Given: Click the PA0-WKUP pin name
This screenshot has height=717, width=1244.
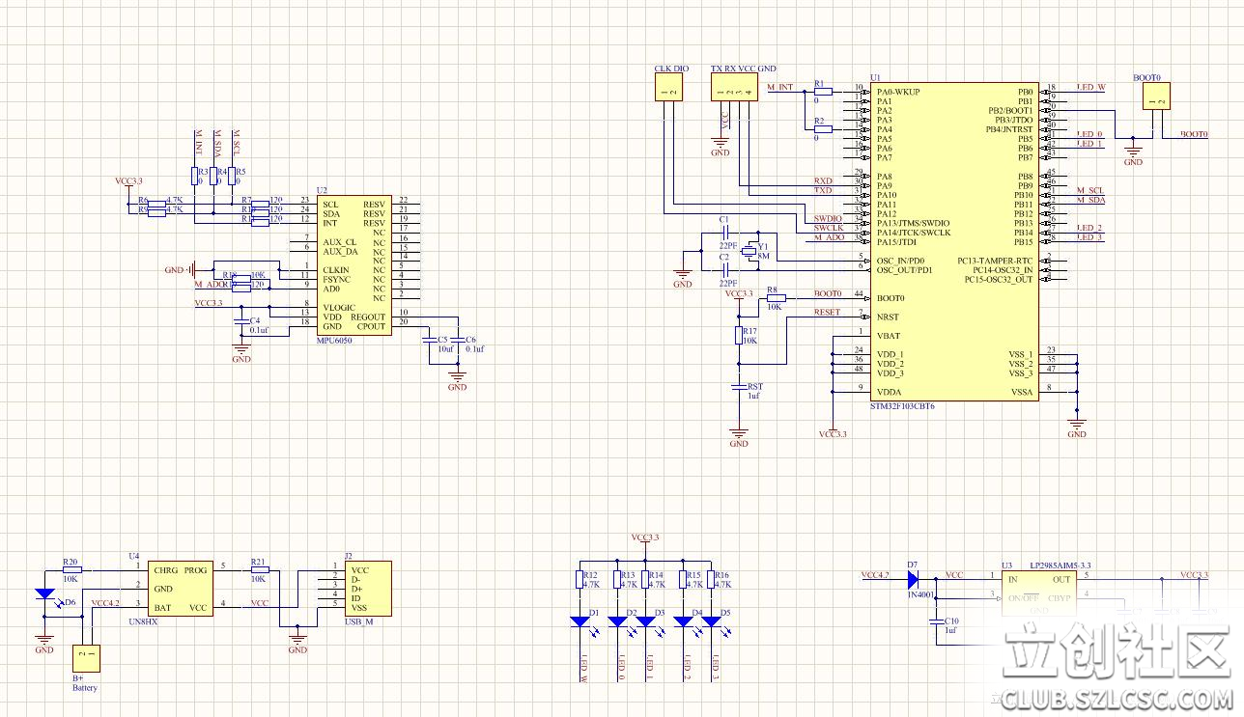Looking at the screenshot, I should point(898,93).
